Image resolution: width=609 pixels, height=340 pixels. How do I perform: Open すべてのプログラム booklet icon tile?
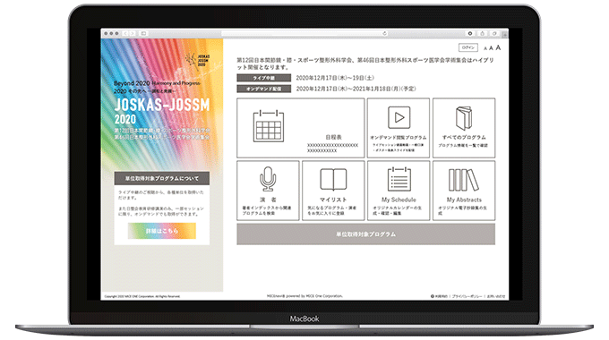464,128
